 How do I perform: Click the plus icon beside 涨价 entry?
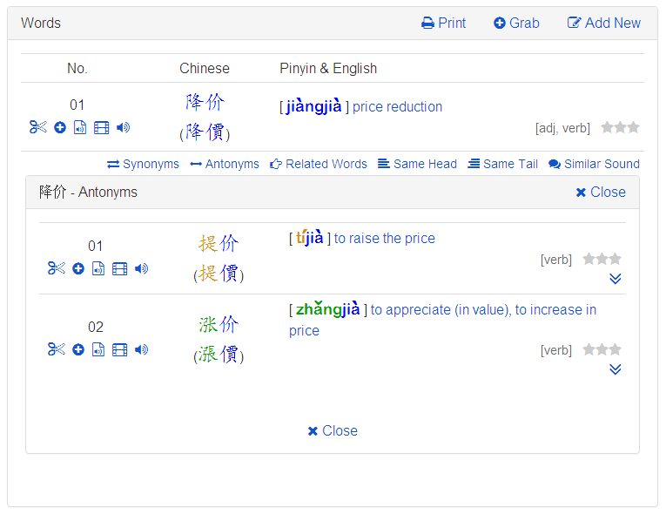(x=78, y=349)
